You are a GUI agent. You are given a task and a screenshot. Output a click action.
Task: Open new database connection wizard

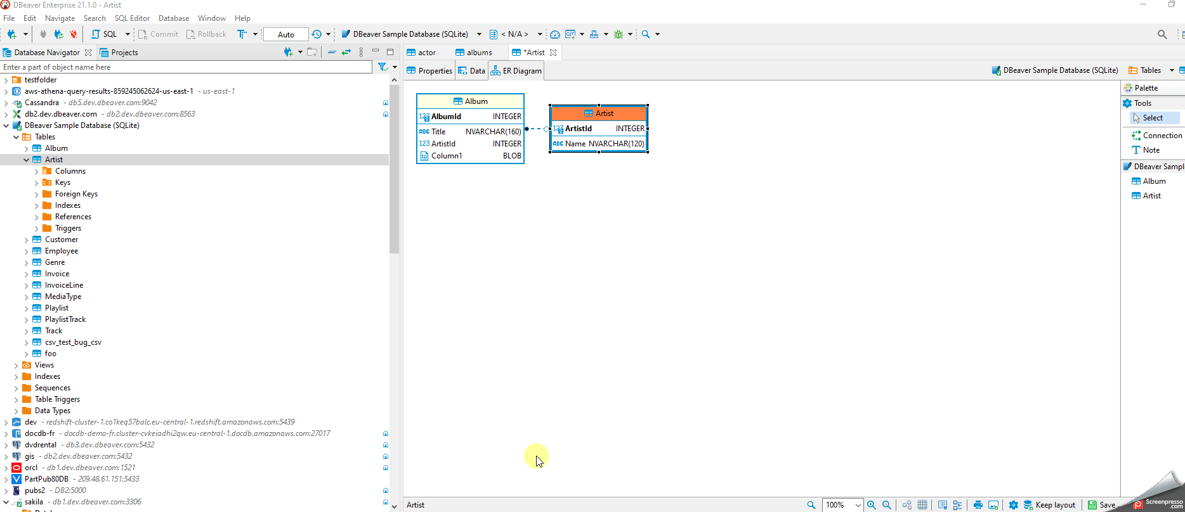click(11, 34)
